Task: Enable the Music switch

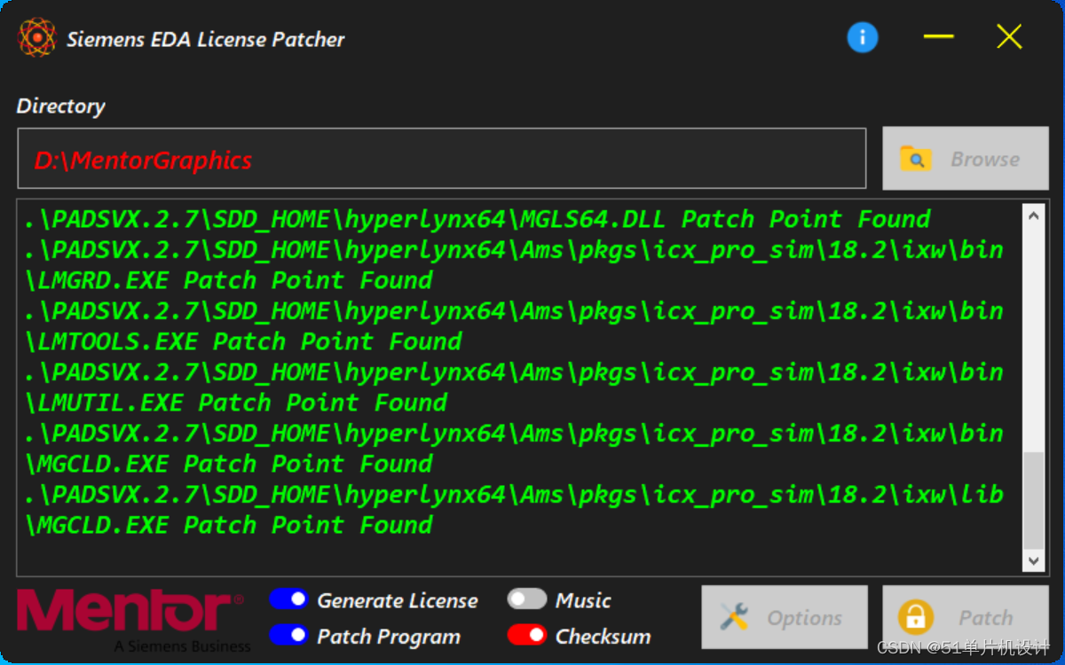Action: (526, 599)
